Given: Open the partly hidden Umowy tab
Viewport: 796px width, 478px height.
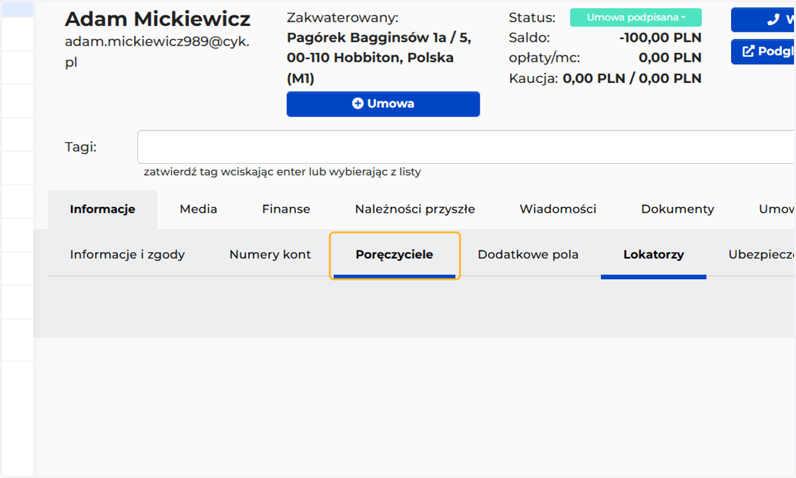Looking at the screenshot, I should coord(777,209).
